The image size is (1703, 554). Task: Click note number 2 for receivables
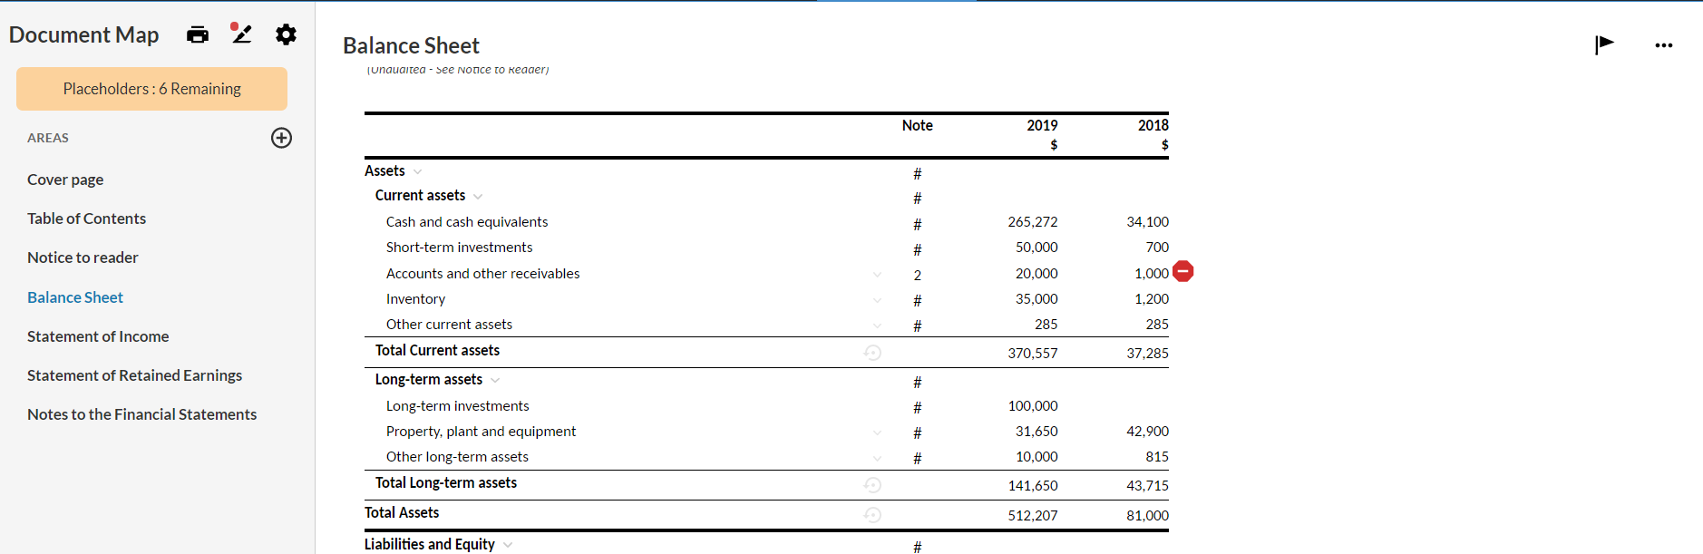coord(917,275)
